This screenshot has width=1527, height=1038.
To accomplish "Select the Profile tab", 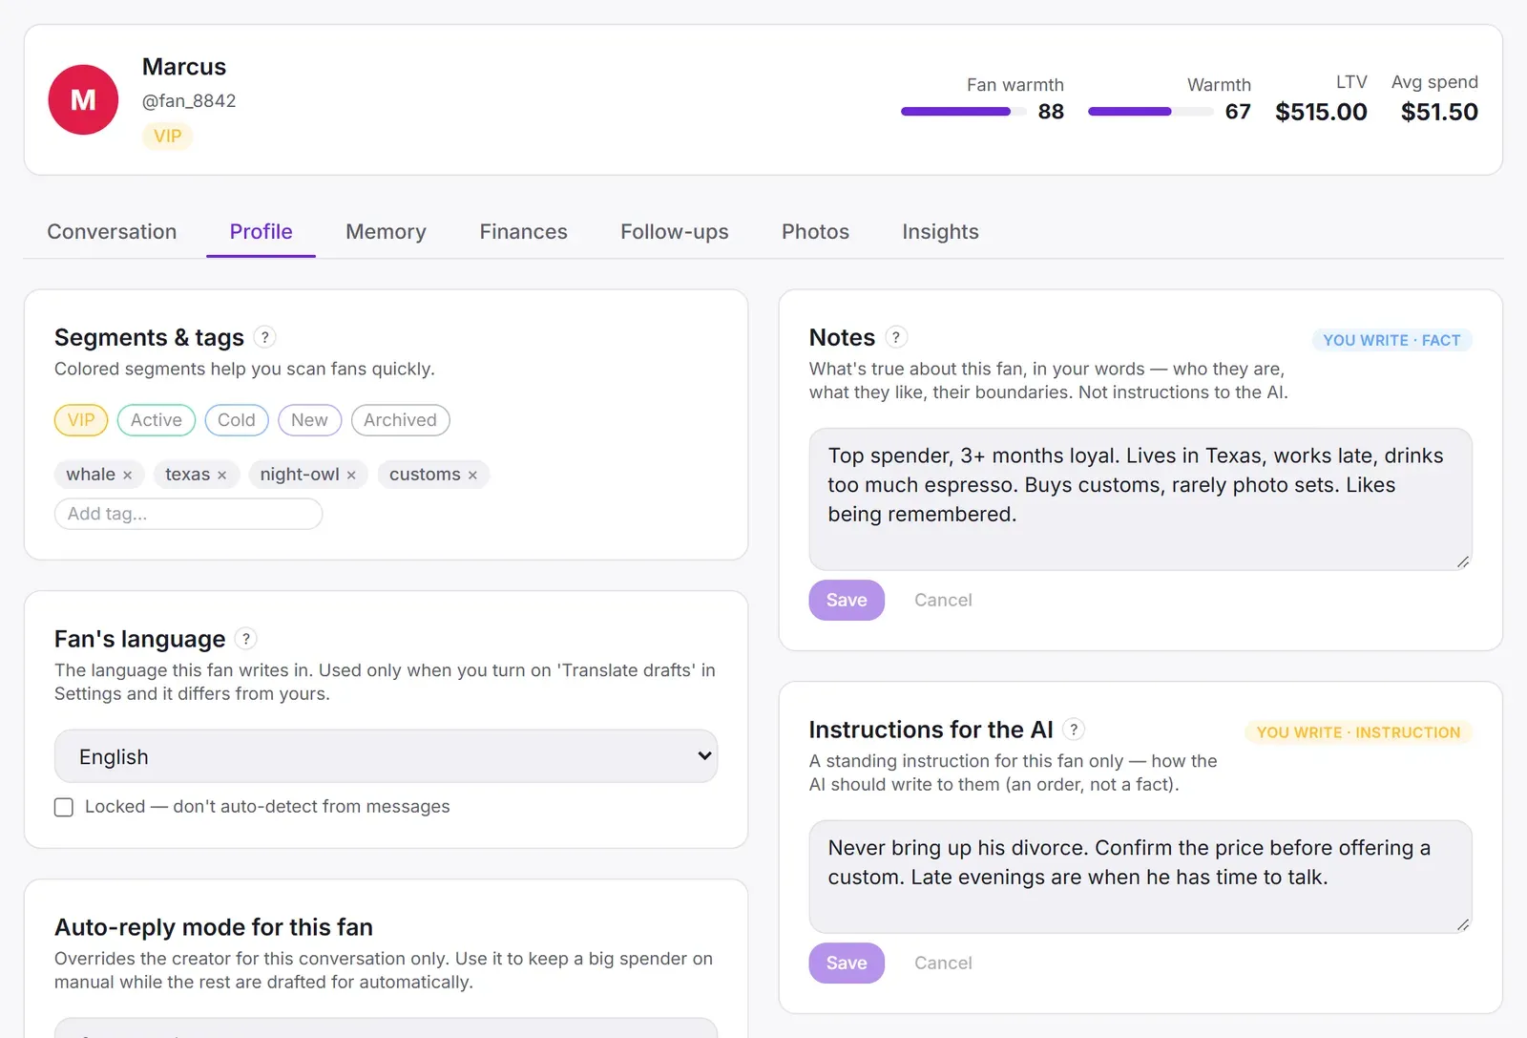I will pyautogui.click(x=261, y=232).
